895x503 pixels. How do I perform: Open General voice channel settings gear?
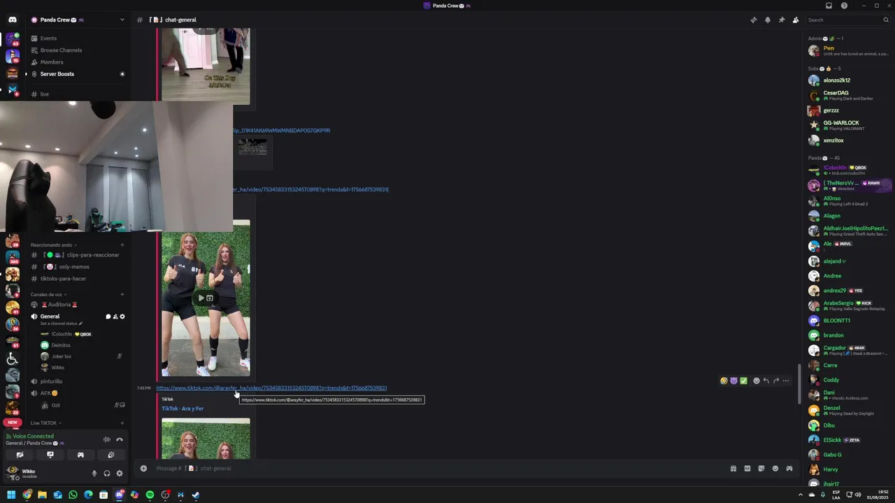point(122,316)
